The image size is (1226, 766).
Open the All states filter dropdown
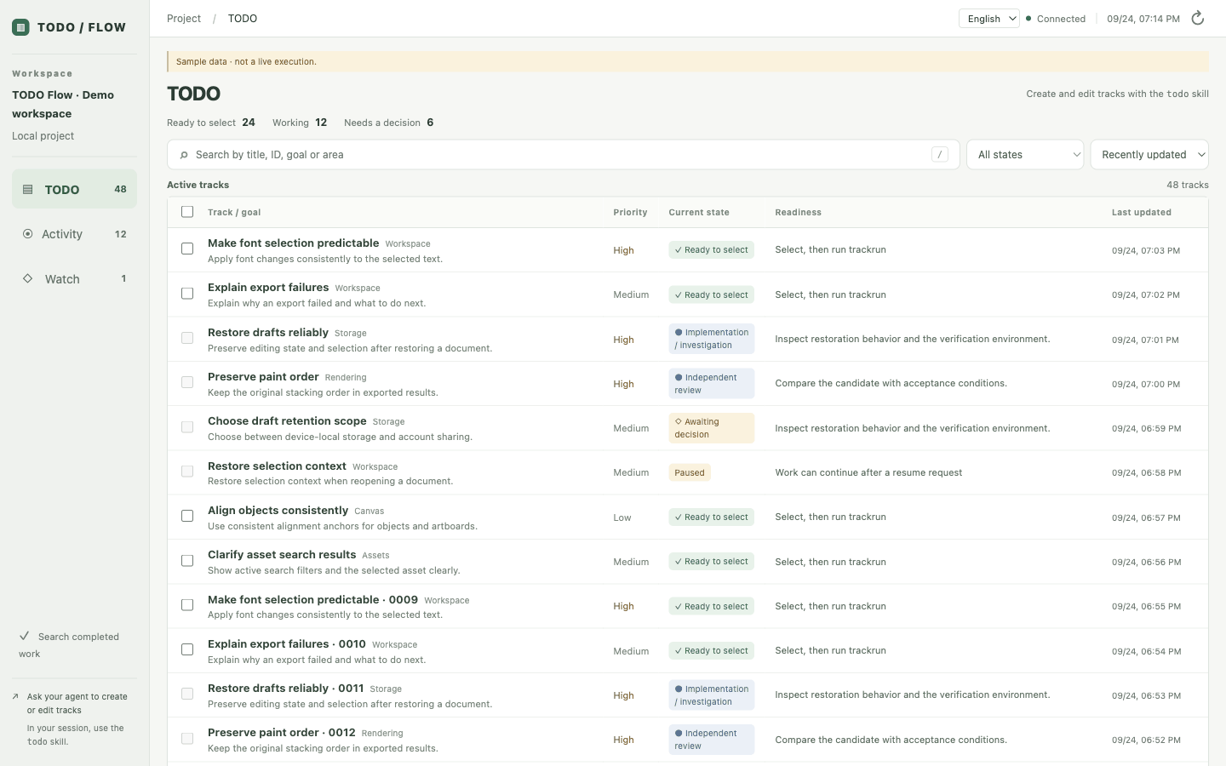click(x=1025, y=154)
